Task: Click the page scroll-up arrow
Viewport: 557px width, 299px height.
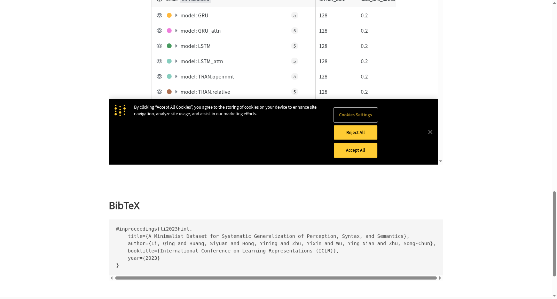Action: click(x=554, y=3)
